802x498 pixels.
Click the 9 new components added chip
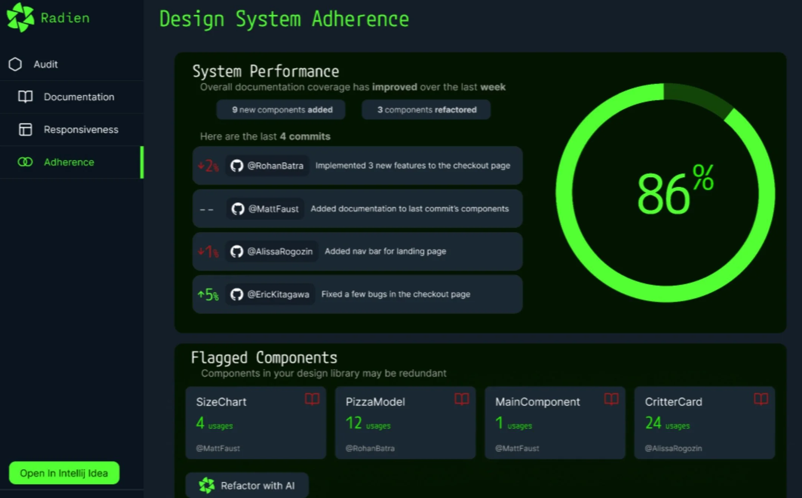(x=281, y=110)
